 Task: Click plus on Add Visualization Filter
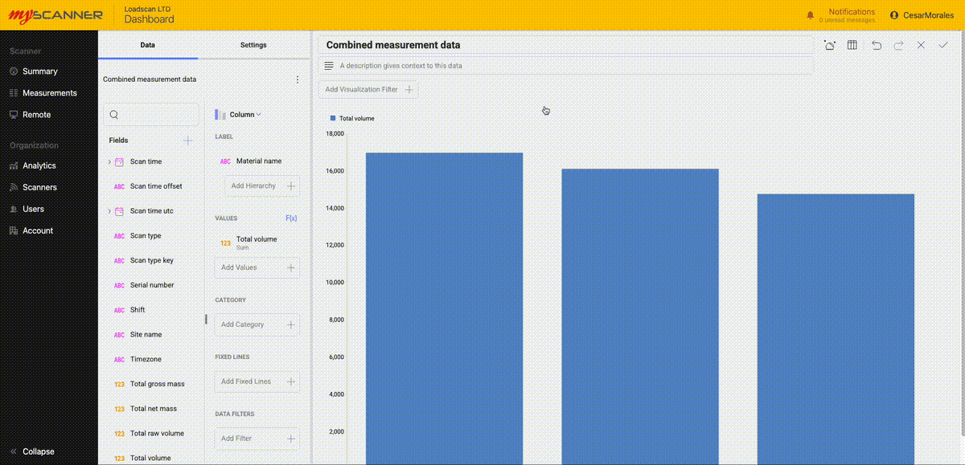(x=409, y=90)
